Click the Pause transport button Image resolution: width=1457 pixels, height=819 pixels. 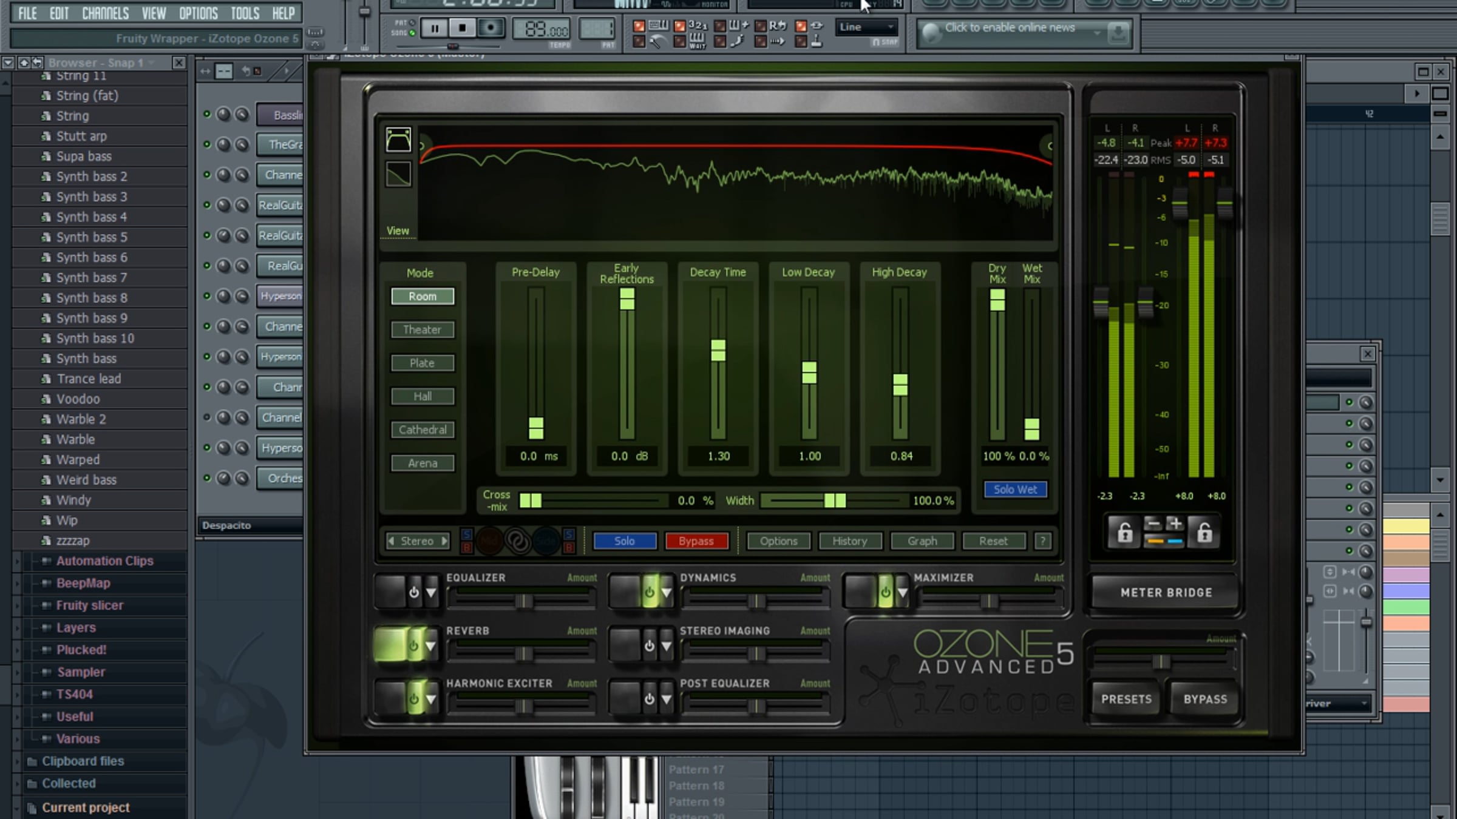coord(435,28)
